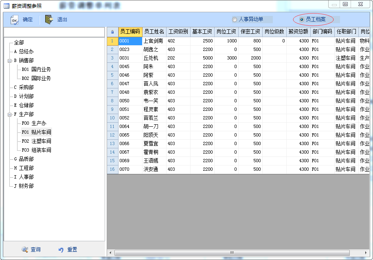Viewport: 373px width, 260px height.
Task: Sort by 基本工资 column header
Action: click(x=202, y=32)
